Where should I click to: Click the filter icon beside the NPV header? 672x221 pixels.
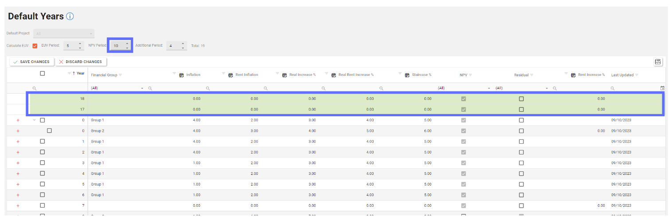tap(470, 75)
